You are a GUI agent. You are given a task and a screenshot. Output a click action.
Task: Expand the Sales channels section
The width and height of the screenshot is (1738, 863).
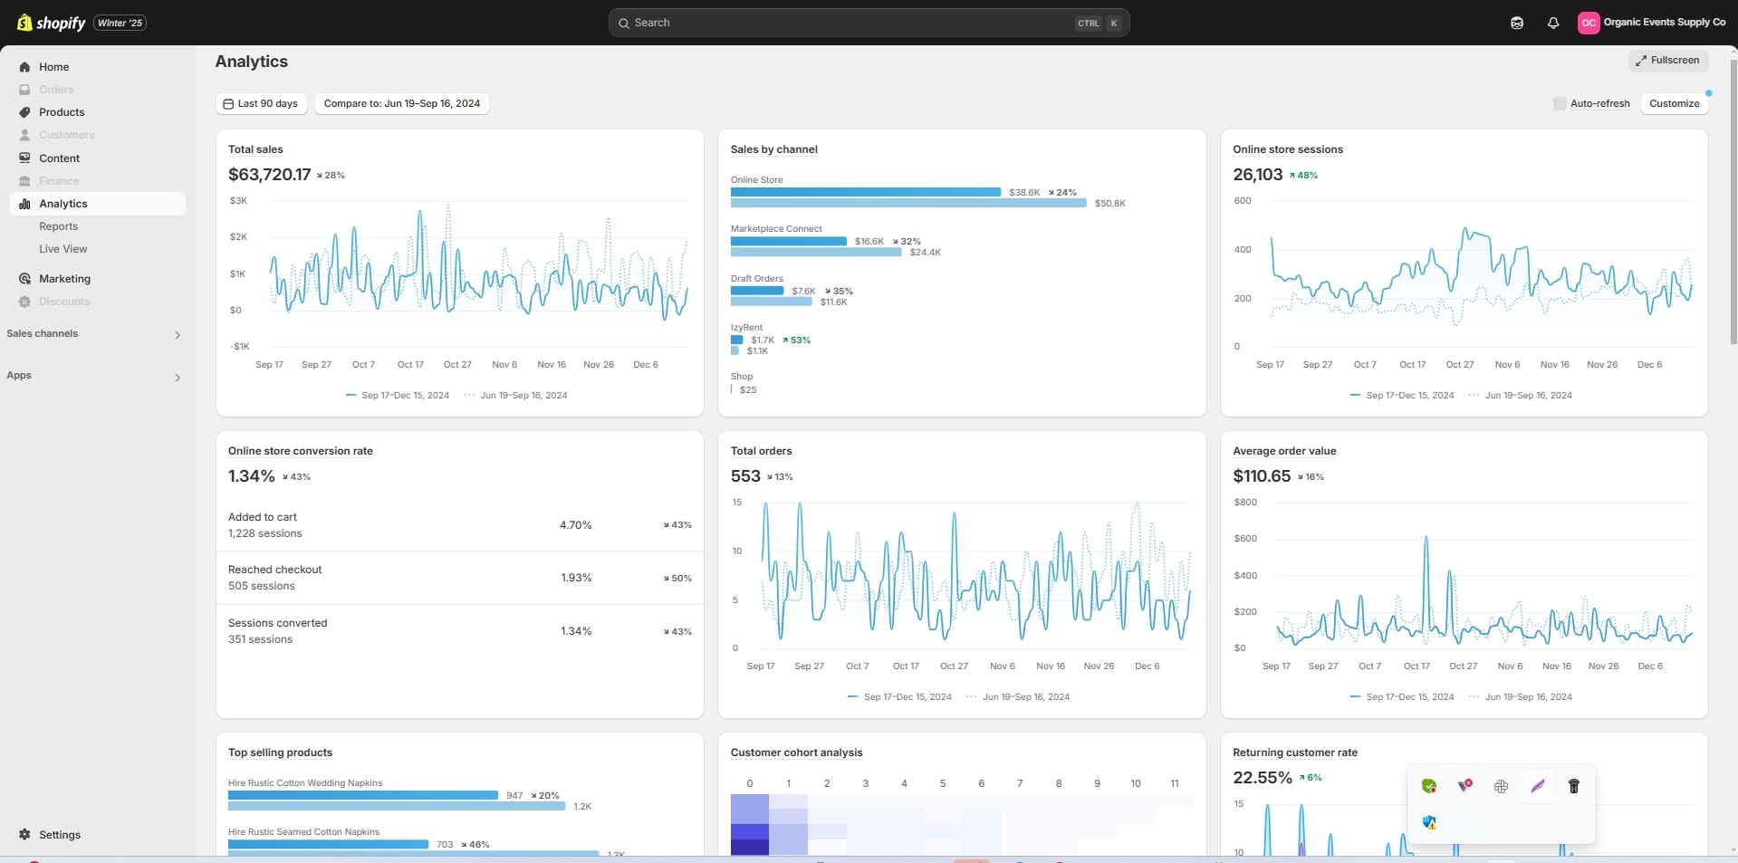pos(178,335)
